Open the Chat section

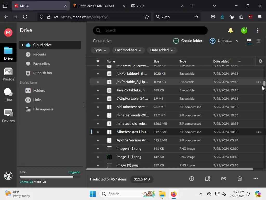click(8, 95)
